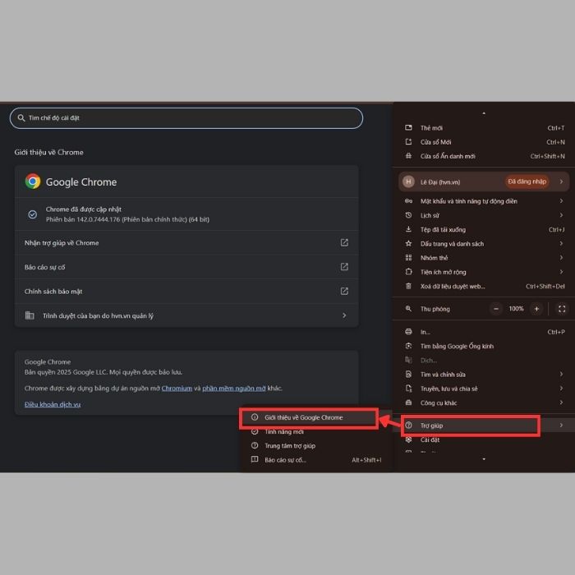Click the 'Báo cáo sự cố...' feedback icon
575x575 pixels.
tap(255, 459)
